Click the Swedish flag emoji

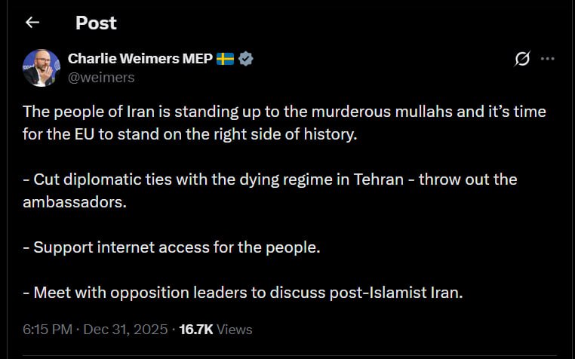225,59
